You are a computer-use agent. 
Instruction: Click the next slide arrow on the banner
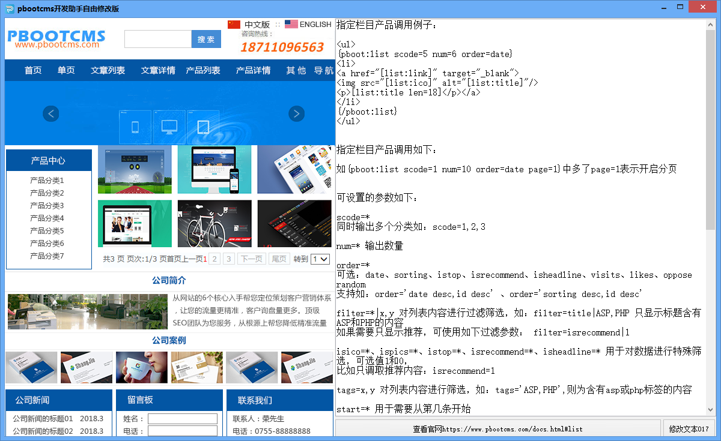tap(296, 113)
